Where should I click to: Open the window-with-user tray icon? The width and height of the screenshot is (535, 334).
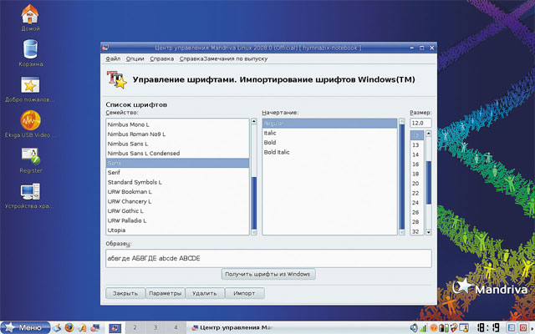point(464,328)
